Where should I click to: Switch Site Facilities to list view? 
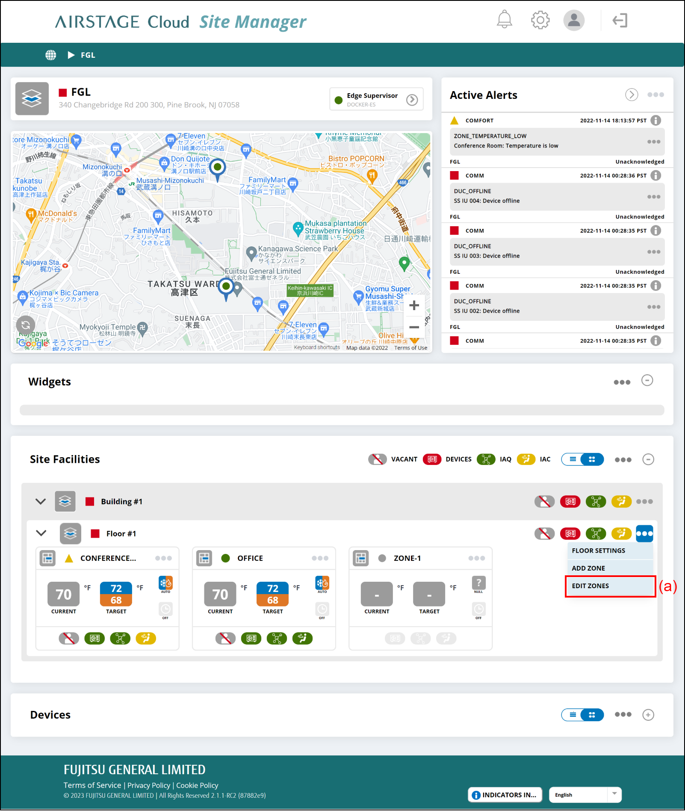573,459
